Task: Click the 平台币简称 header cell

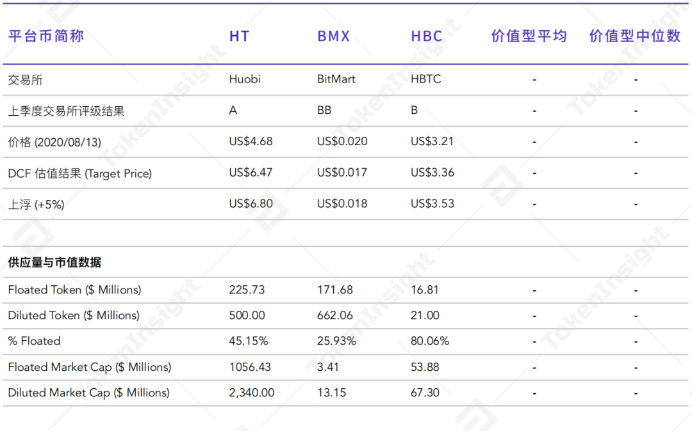Action: 46,36
